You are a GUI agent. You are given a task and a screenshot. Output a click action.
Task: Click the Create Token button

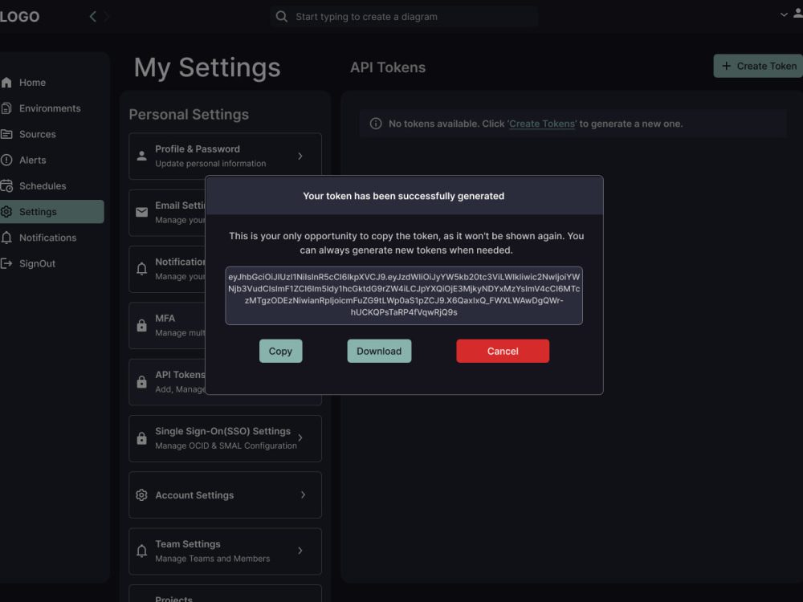(x=759, y=66)
